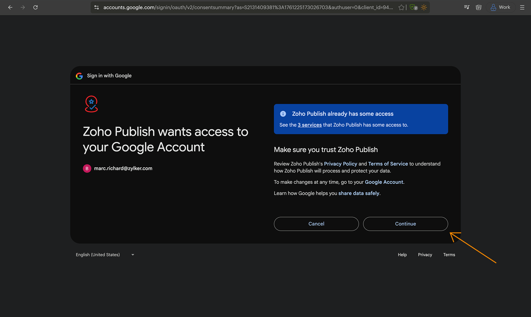Open the media playlist control icon
Viewport: 531px width, 317px height.
[x=467, y=7]
